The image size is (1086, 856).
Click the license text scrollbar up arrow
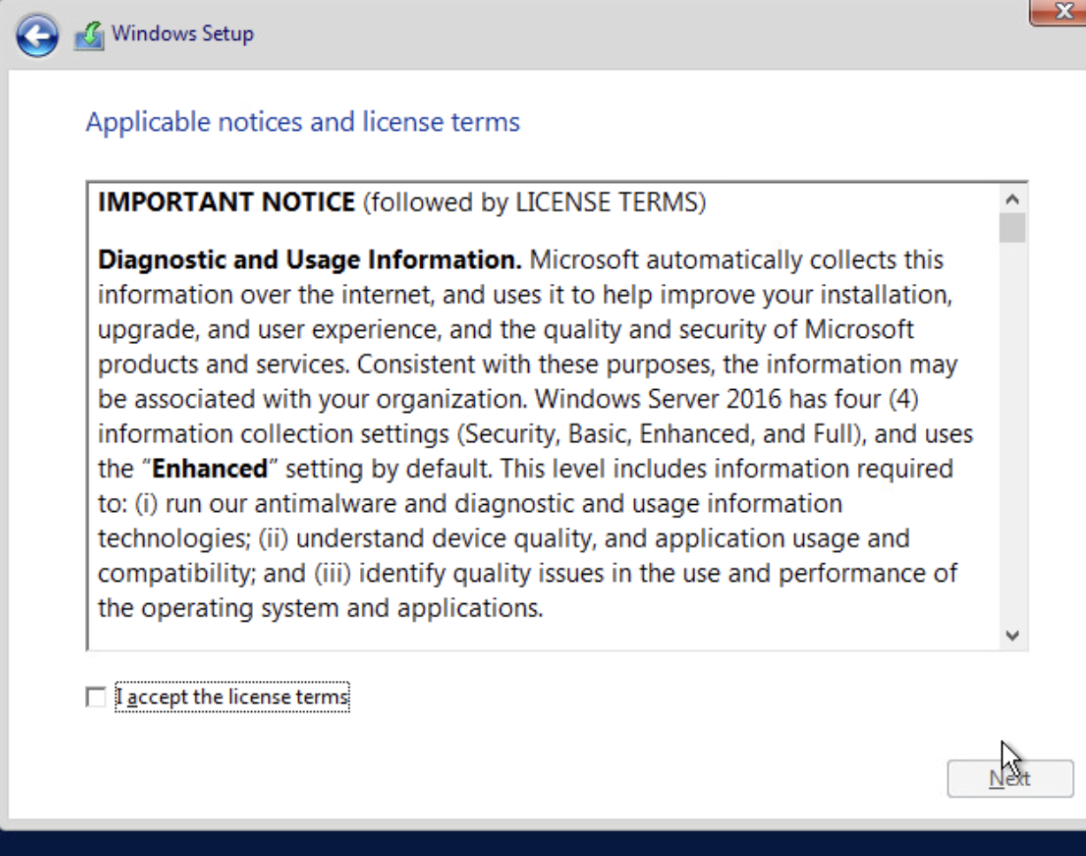(1013, 199)
